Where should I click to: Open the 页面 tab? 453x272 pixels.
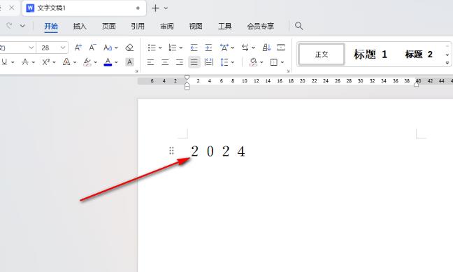click(109, 27)
